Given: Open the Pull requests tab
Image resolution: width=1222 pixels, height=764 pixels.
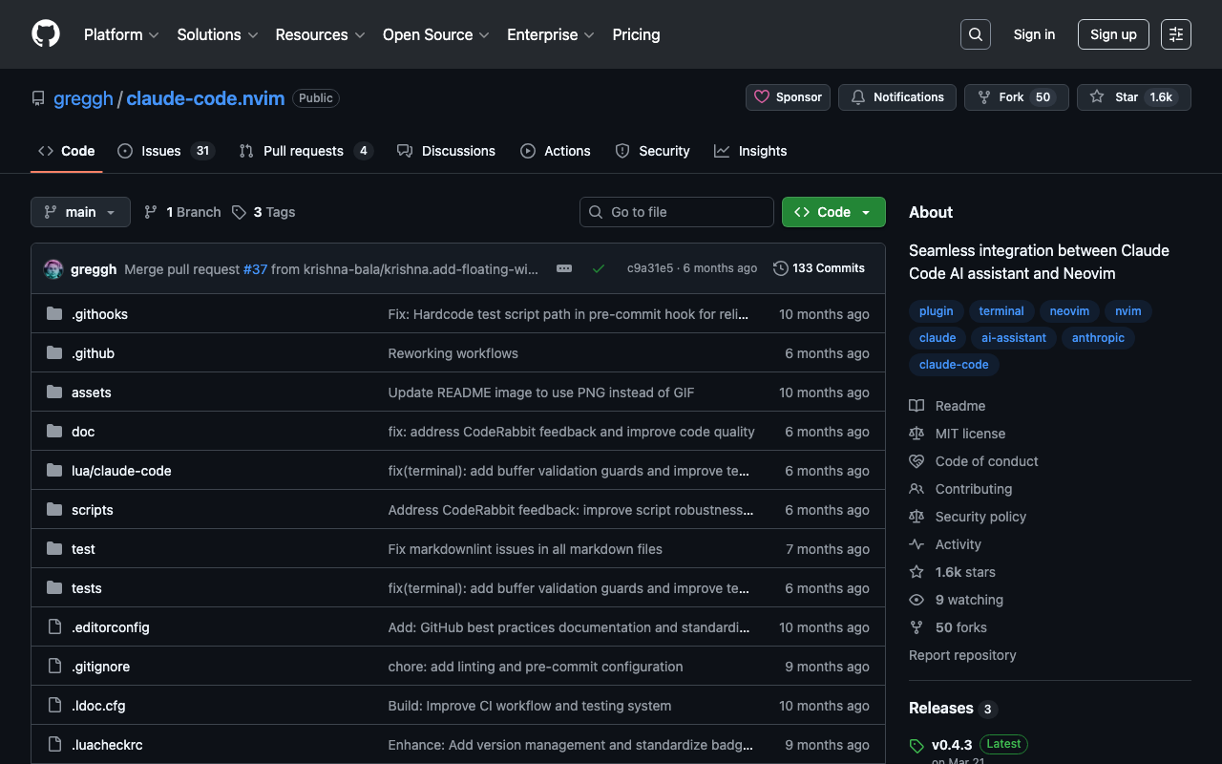Looking at the screenshot, I should pos(303,151).
